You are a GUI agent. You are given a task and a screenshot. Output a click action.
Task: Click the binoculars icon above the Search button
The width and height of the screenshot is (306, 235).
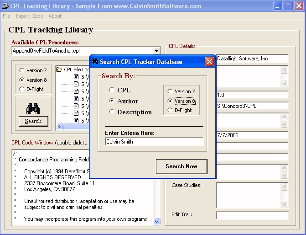tap(33, 108)
